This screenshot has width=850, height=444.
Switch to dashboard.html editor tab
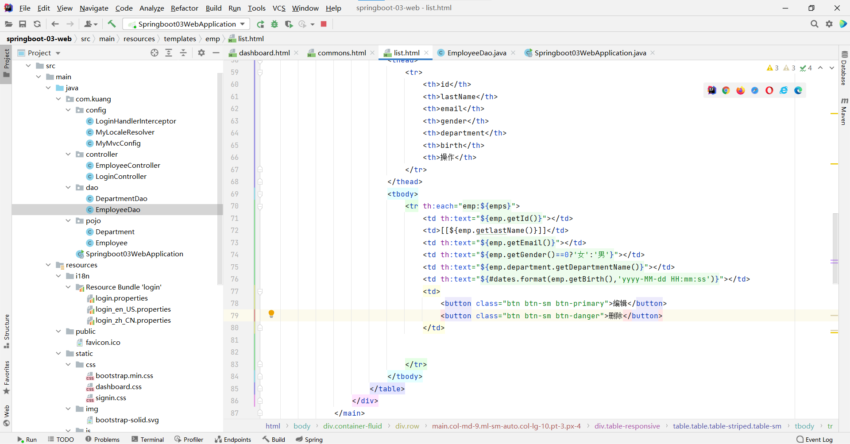click(264, 53)
